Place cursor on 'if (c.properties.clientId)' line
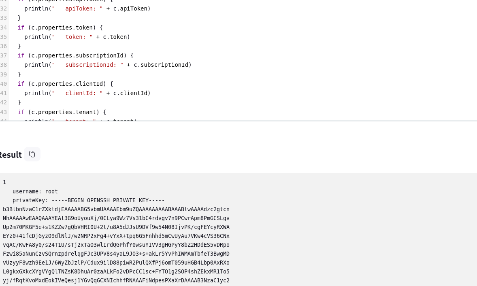 point(66,84)
